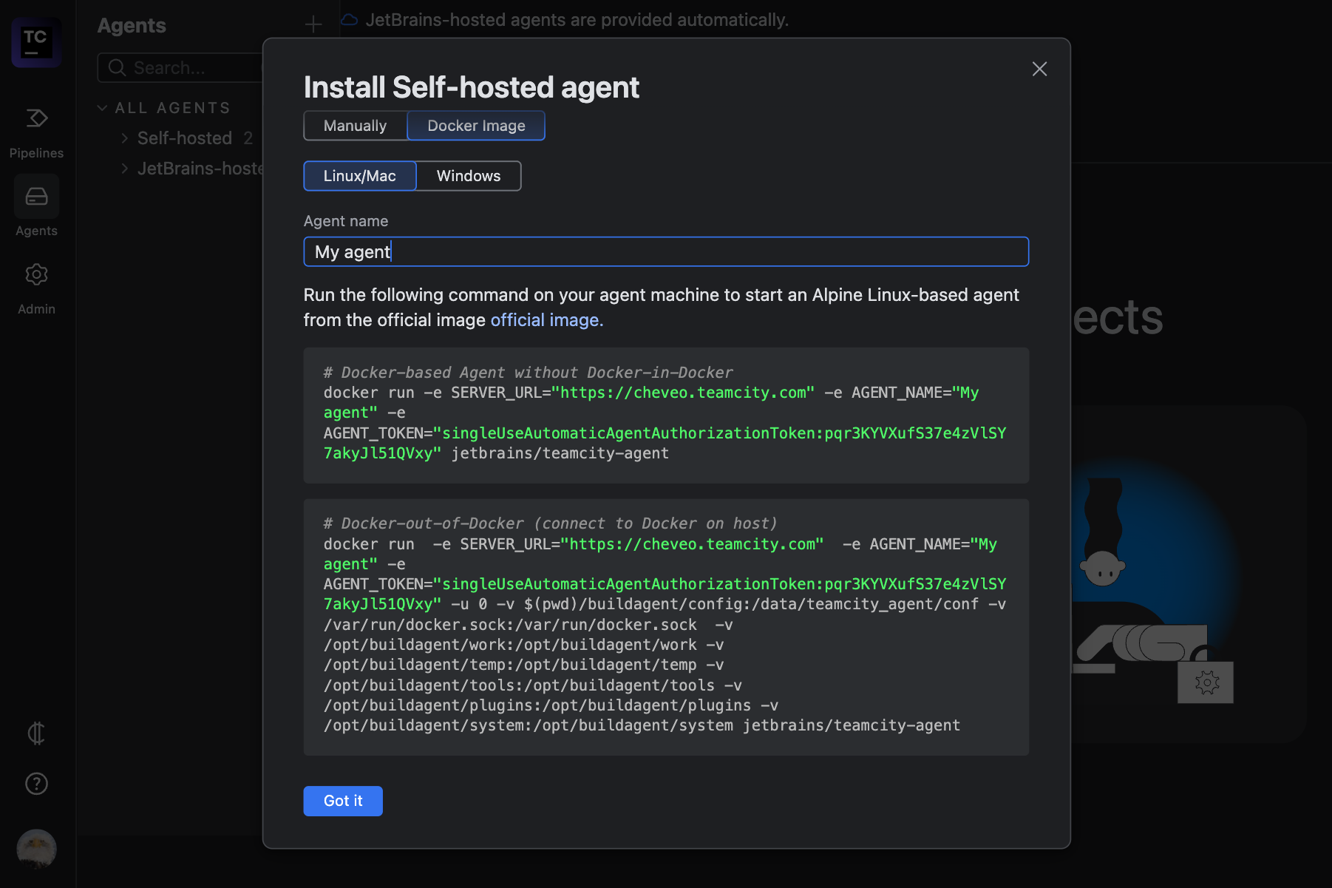Open the Pipelines section icon
1332x888 pixels.
click(x=36, y=118)
